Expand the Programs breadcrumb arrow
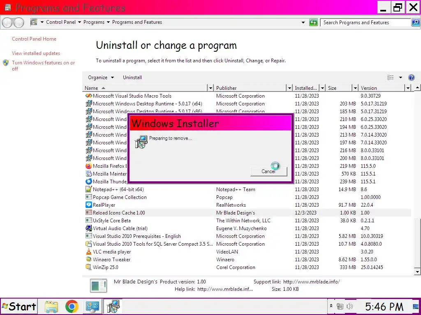Viewport: 421px width, 315px height. 108,22
